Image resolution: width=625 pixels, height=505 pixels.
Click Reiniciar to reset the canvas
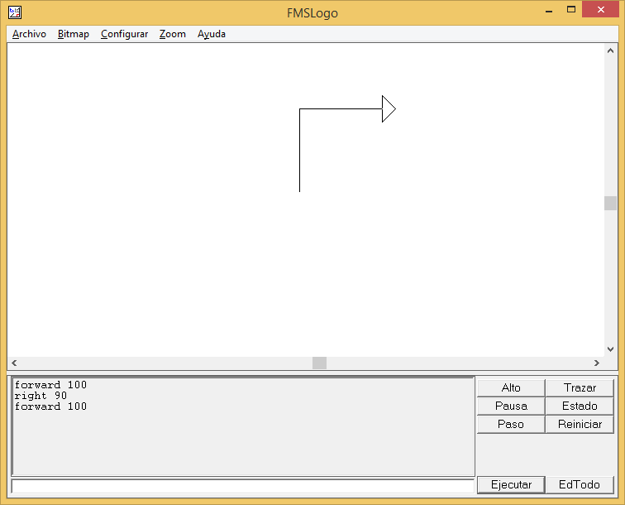pos(580,424)
